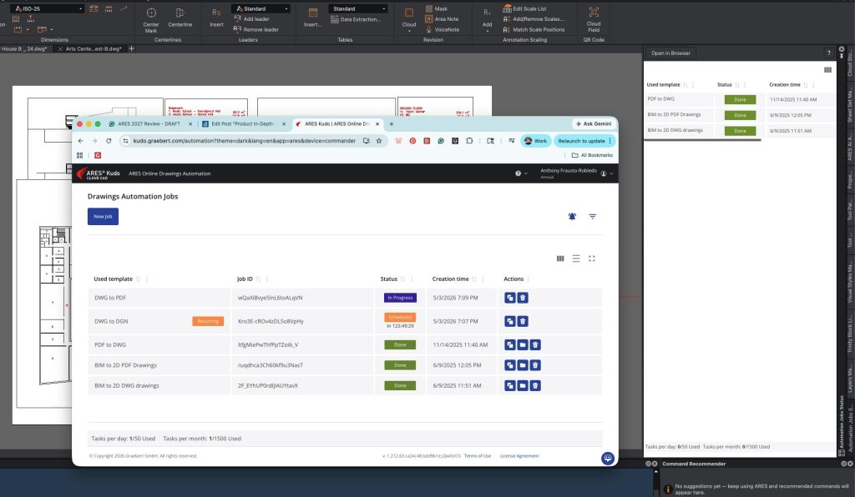Click the browser address bar
The width and height of the screenshot is (855, 497).
pyautogui.click(x=245, y=141)
